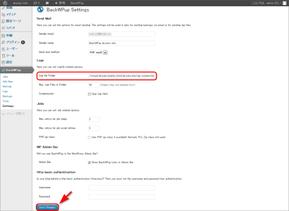289x211 pixels.
Task: Click the こんにちは、admin さん account greeting
Action: pyautogui.click(x=266, y=3)
